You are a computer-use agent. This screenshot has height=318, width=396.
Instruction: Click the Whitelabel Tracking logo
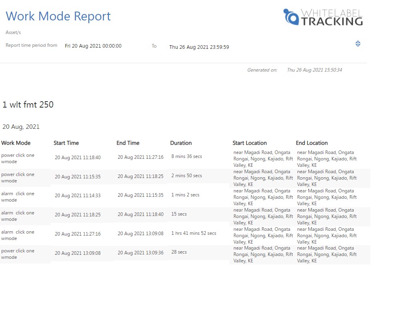[323, 17]
